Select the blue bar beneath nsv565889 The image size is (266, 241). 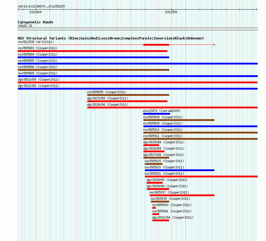point(137,76)
